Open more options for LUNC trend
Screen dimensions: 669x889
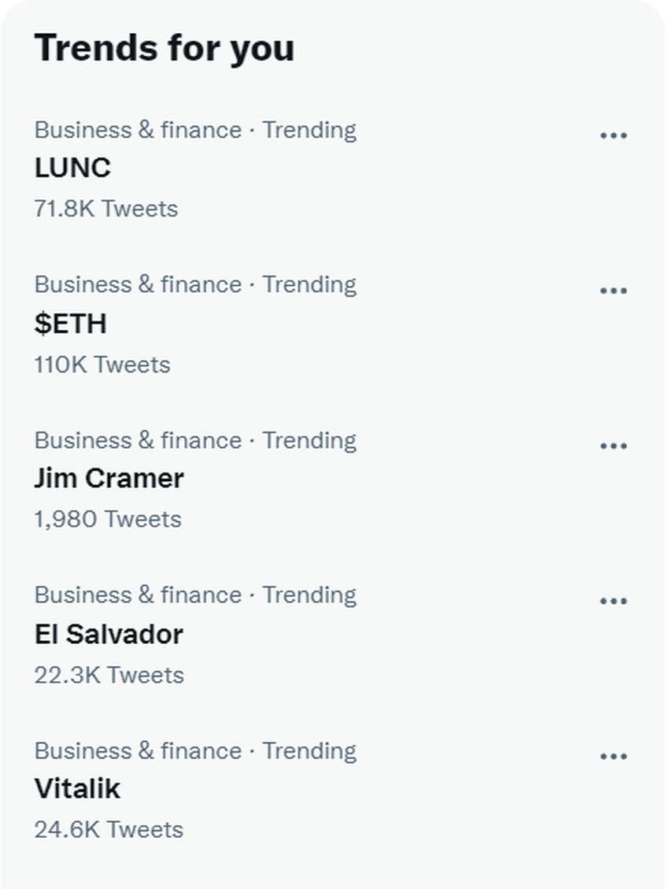pyautogui.click(x=613, y=135)
